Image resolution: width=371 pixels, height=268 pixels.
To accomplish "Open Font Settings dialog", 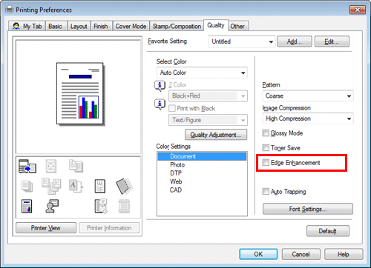I will [308, 209].
